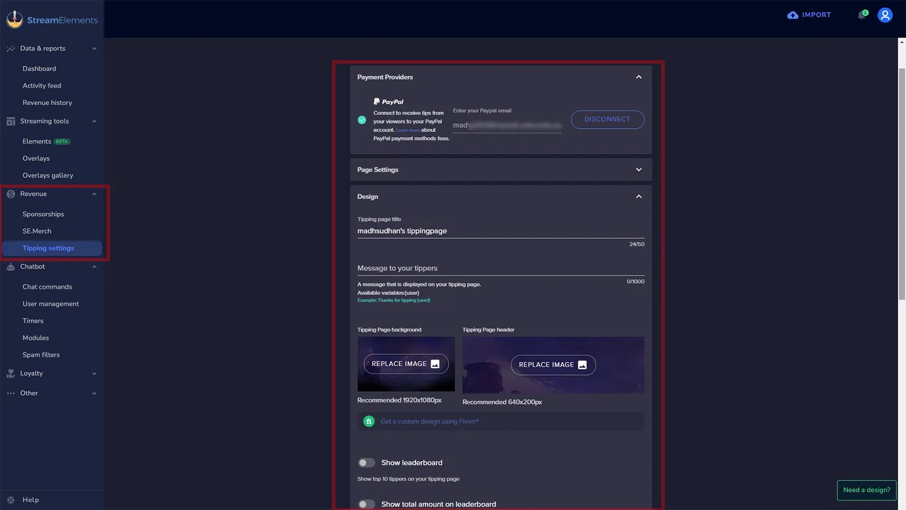906x510 pixels.
Task: Open the Activity feed page
Action: [41, 85]
